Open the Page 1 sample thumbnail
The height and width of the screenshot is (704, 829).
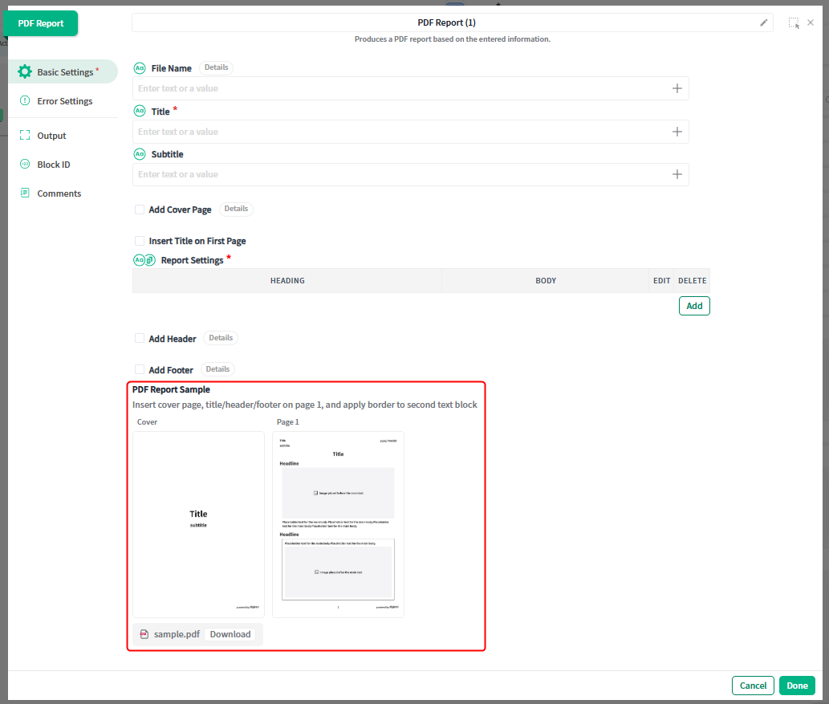(x=338, y=524)
